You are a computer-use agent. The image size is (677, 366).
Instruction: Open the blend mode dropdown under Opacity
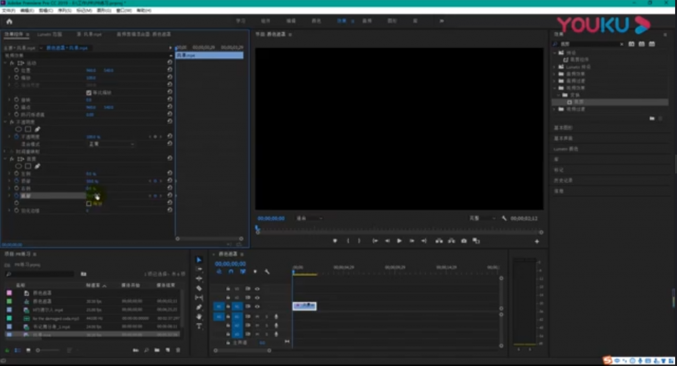coord(111,143)
